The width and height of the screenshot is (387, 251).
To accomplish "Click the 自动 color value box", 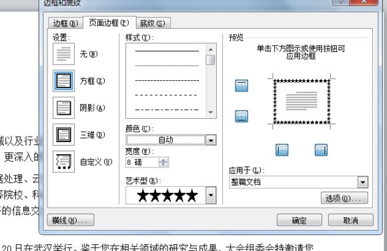I will tap(165, 140).
